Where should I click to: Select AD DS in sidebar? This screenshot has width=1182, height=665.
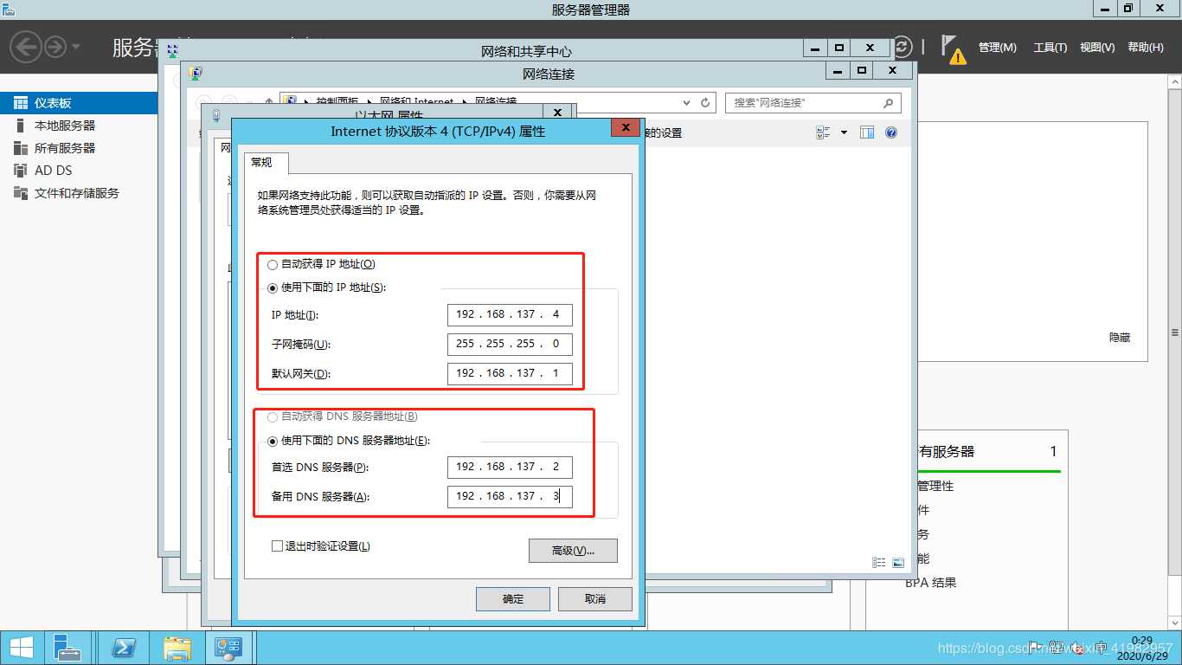[x=79, y=171]
